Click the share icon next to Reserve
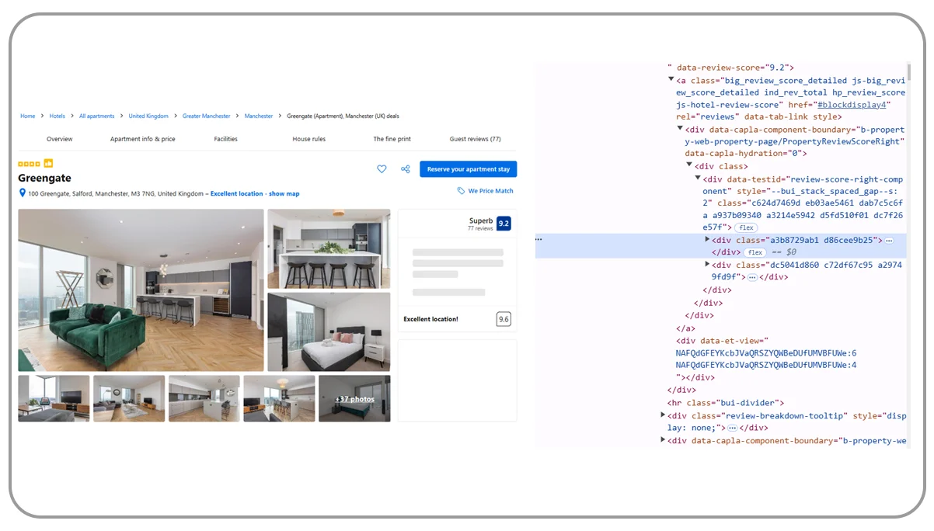The height and width of the screenshot is (531, 934). click(x=405, y=169)
